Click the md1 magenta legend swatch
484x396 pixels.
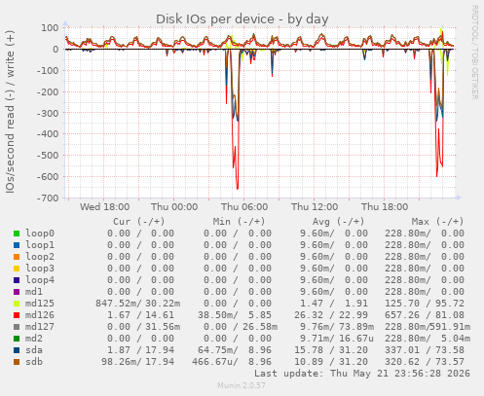coord(17,292)
